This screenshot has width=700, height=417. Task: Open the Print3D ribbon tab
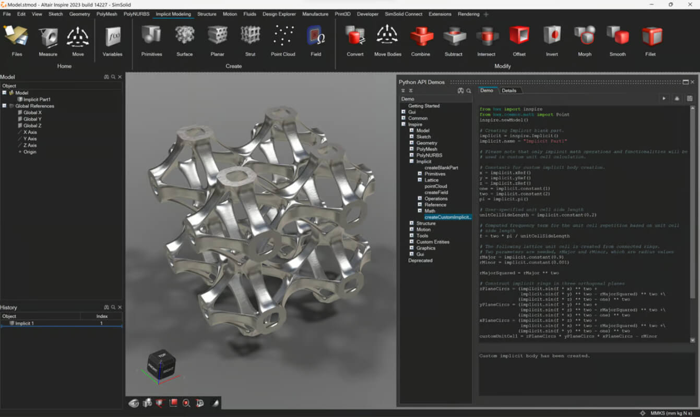point(343,14)
